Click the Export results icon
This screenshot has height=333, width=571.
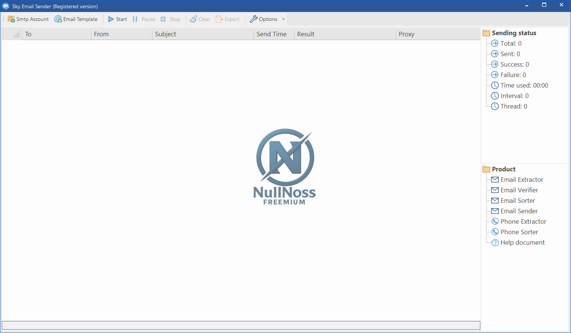point(220,19)
